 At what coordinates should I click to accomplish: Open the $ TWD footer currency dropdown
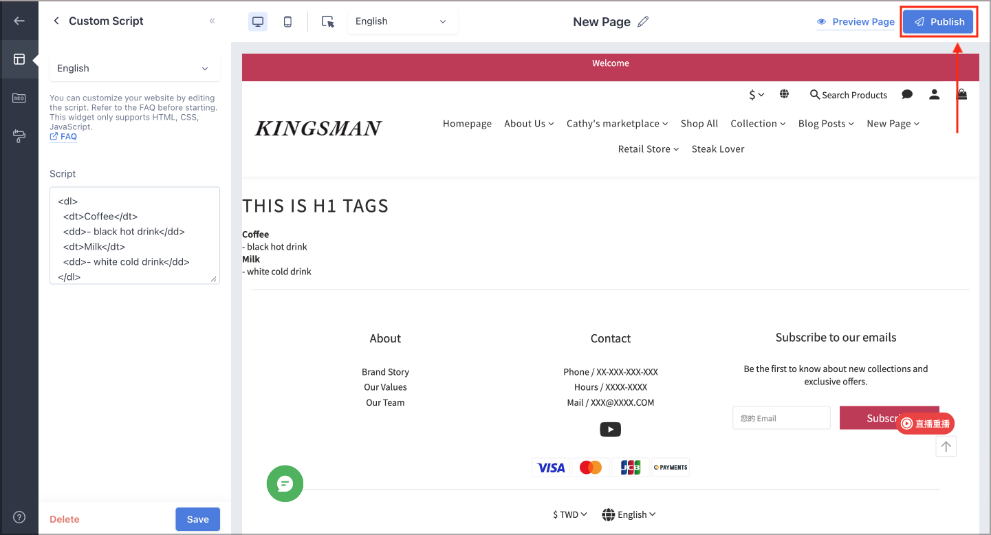pos(570,514)
